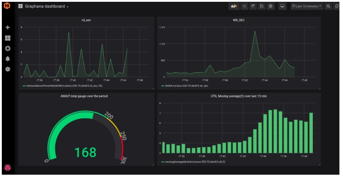Open dashboard settings gear in top toolbar
The height and width of the screenshot is (179, 343).
click(270, 6)
